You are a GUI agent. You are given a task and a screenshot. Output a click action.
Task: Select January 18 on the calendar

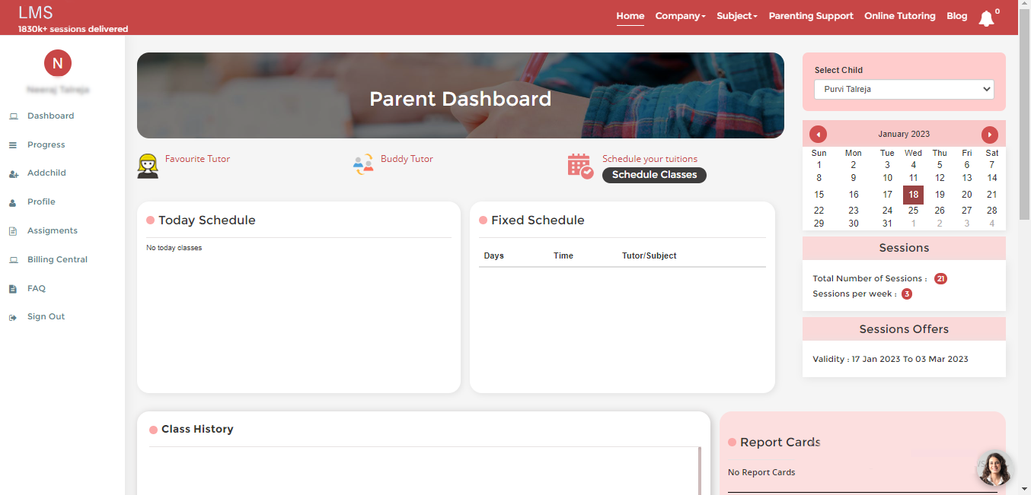pos(913,194)
